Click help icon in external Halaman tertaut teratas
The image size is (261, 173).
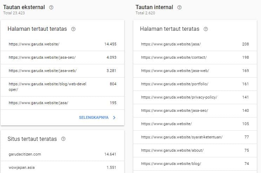[73, 29]
